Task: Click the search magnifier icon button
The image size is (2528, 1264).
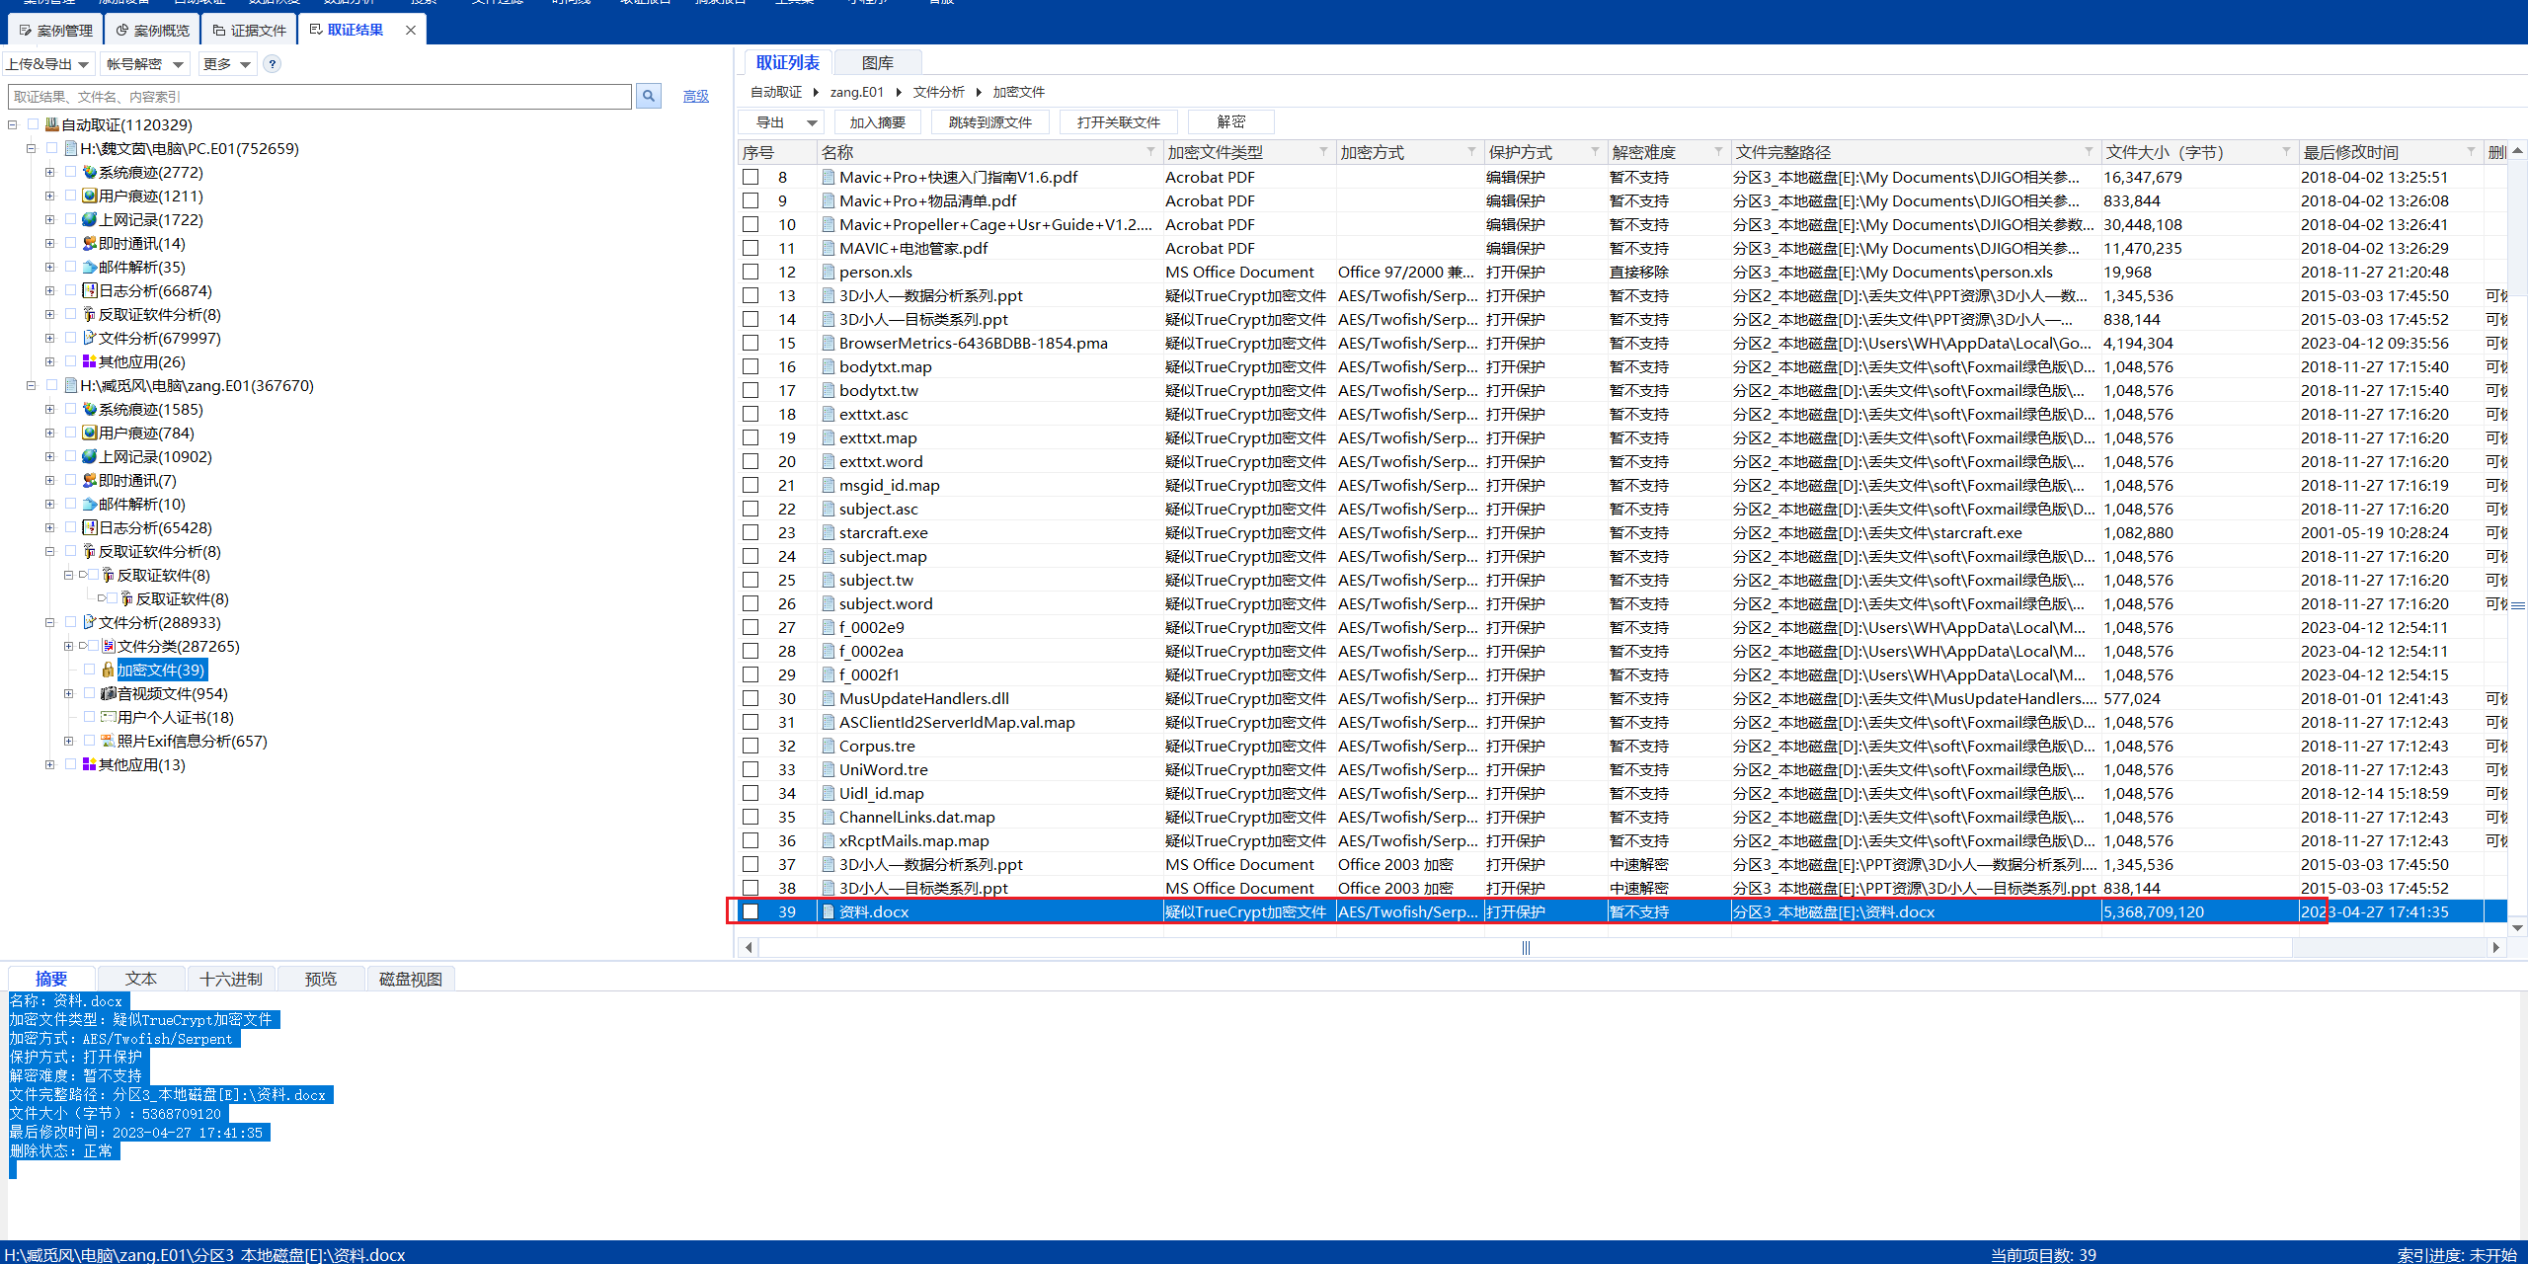Action: coord(648,96)
